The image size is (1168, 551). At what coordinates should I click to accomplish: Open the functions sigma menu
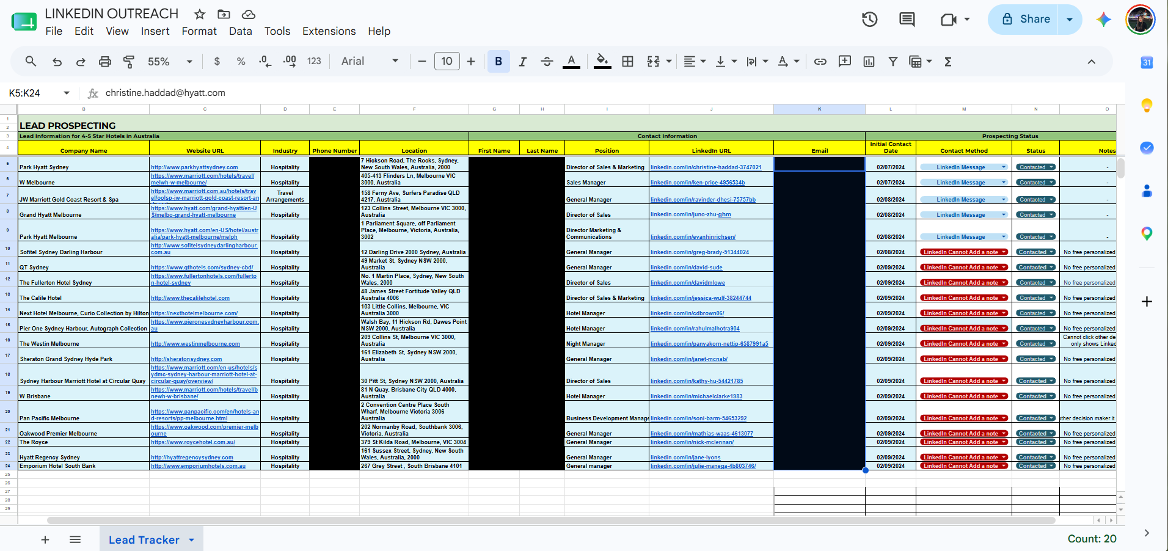pos(948,61)
